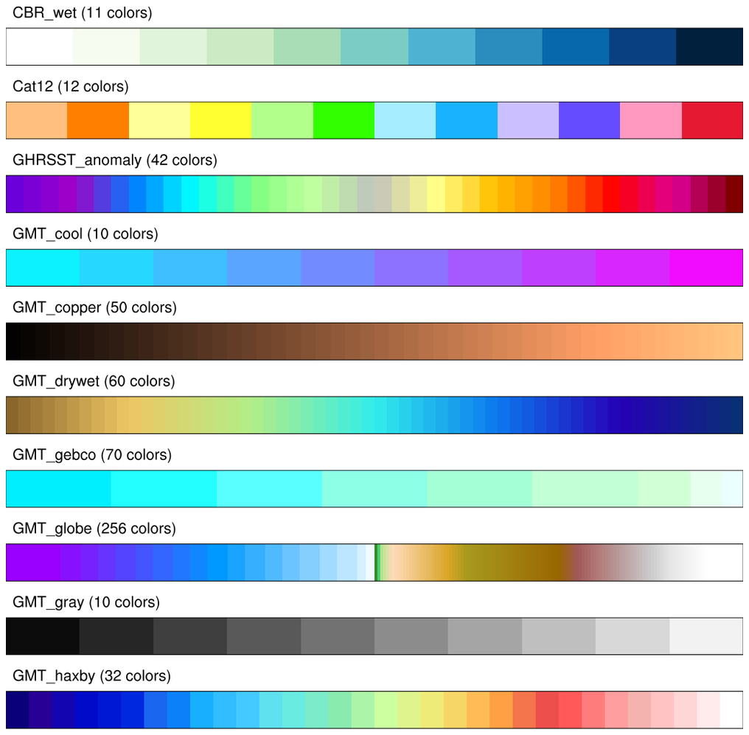
Task: Click the black leftmost swatch of GMT_copper
Action: point(13,342)
